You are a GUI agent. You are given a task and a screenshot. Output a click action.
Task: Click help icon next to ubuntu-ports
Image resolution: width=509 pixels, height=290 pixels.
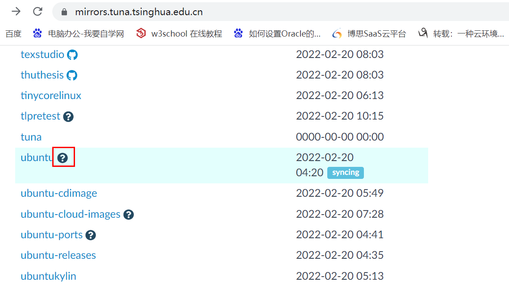(x=91, y=235)
